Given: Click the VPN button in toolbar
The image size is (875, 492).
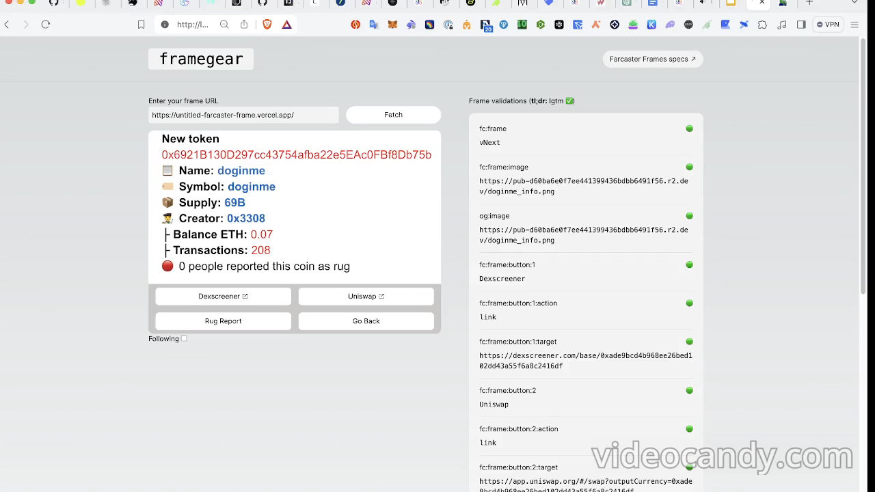Looking at the screenshot, I should click(828, 25).
